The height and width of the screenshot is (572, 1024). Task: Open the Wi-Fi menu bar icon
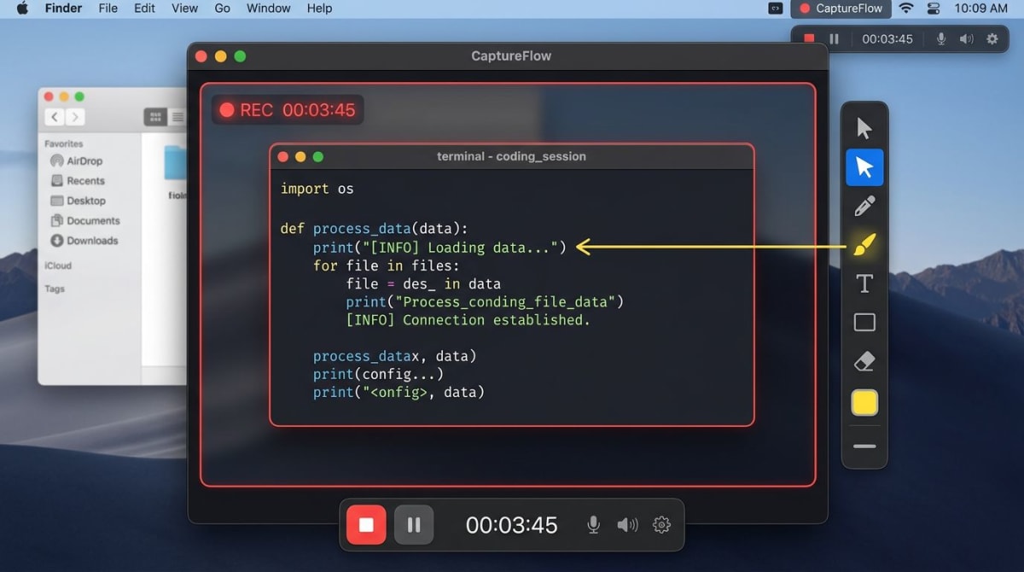coord(906,9)
